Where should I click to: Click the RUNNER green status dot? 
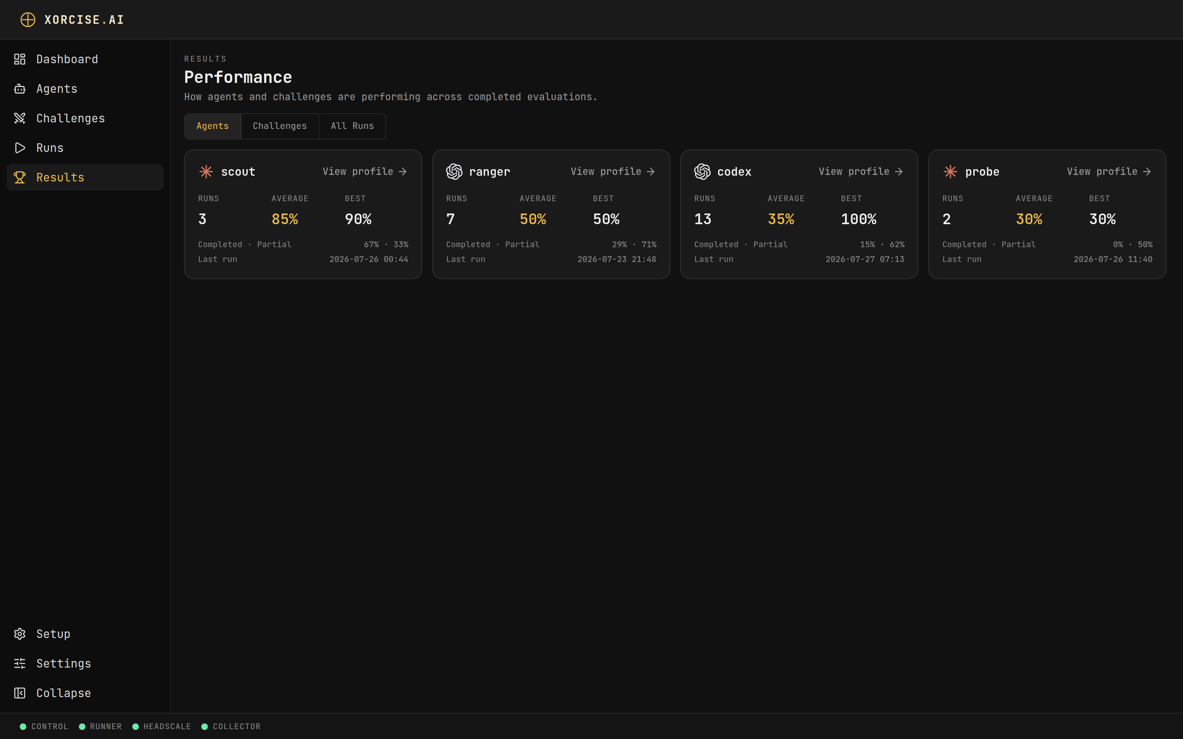[x=82, y=727]
